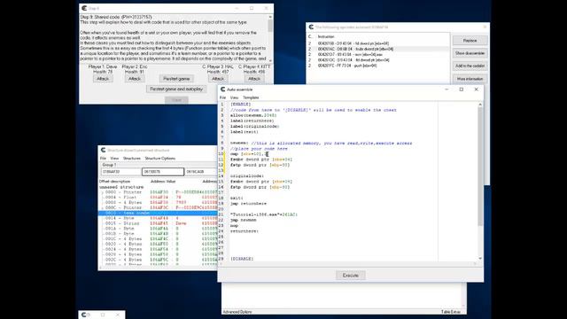The width and height of the screenshot is (567, 319).
Task: Click Attack button under Player 3: HAL
Action: click(x=218, y=79)
